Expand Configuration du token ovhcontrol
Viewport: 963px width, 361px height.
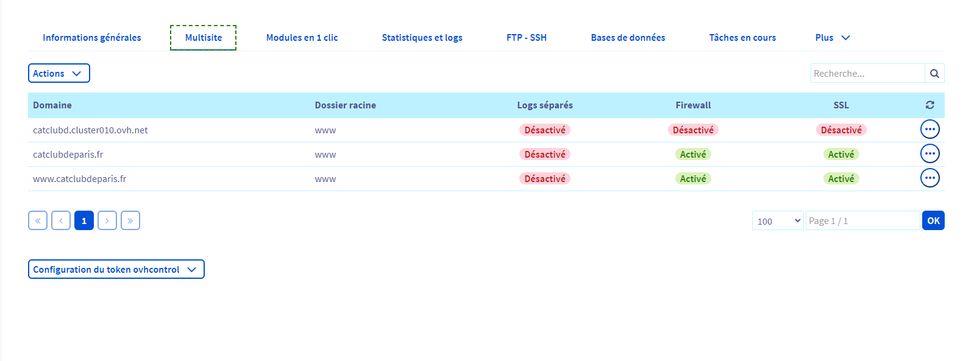(116, 270)
